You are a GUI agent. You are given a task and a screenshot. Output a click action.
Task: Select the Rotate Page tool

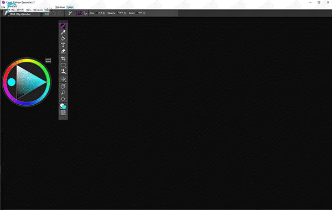(63, 99)
